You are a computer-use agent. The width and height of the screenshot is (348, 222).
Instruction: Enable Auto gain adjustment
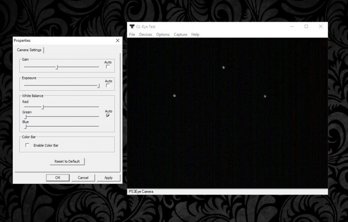pyautogui.click(x=108, y=66)
